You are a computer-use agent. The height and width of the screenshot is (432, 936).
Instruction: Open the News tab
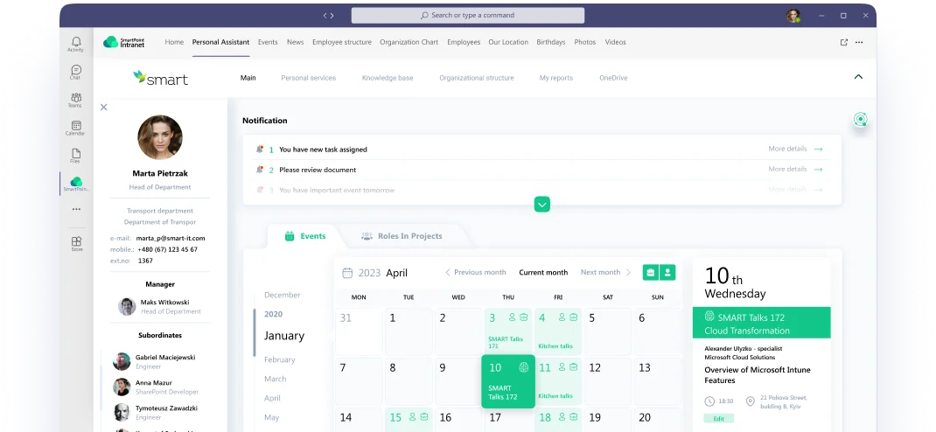tap(295, 42)
